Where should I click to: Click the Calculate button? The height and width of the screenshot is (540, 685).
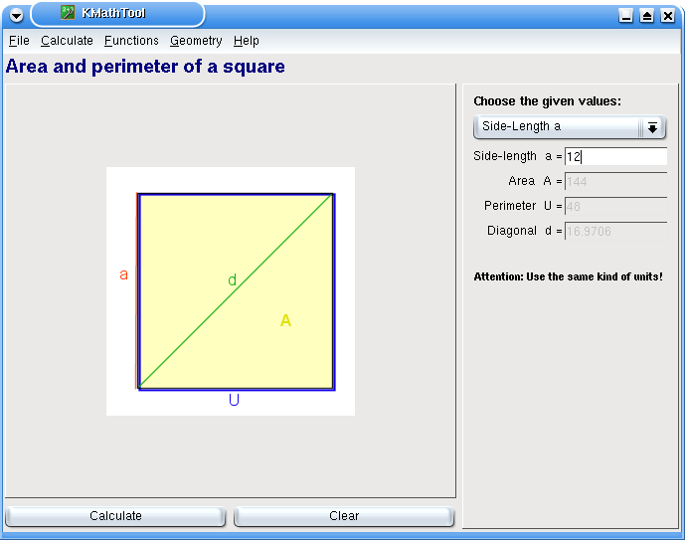115,516
